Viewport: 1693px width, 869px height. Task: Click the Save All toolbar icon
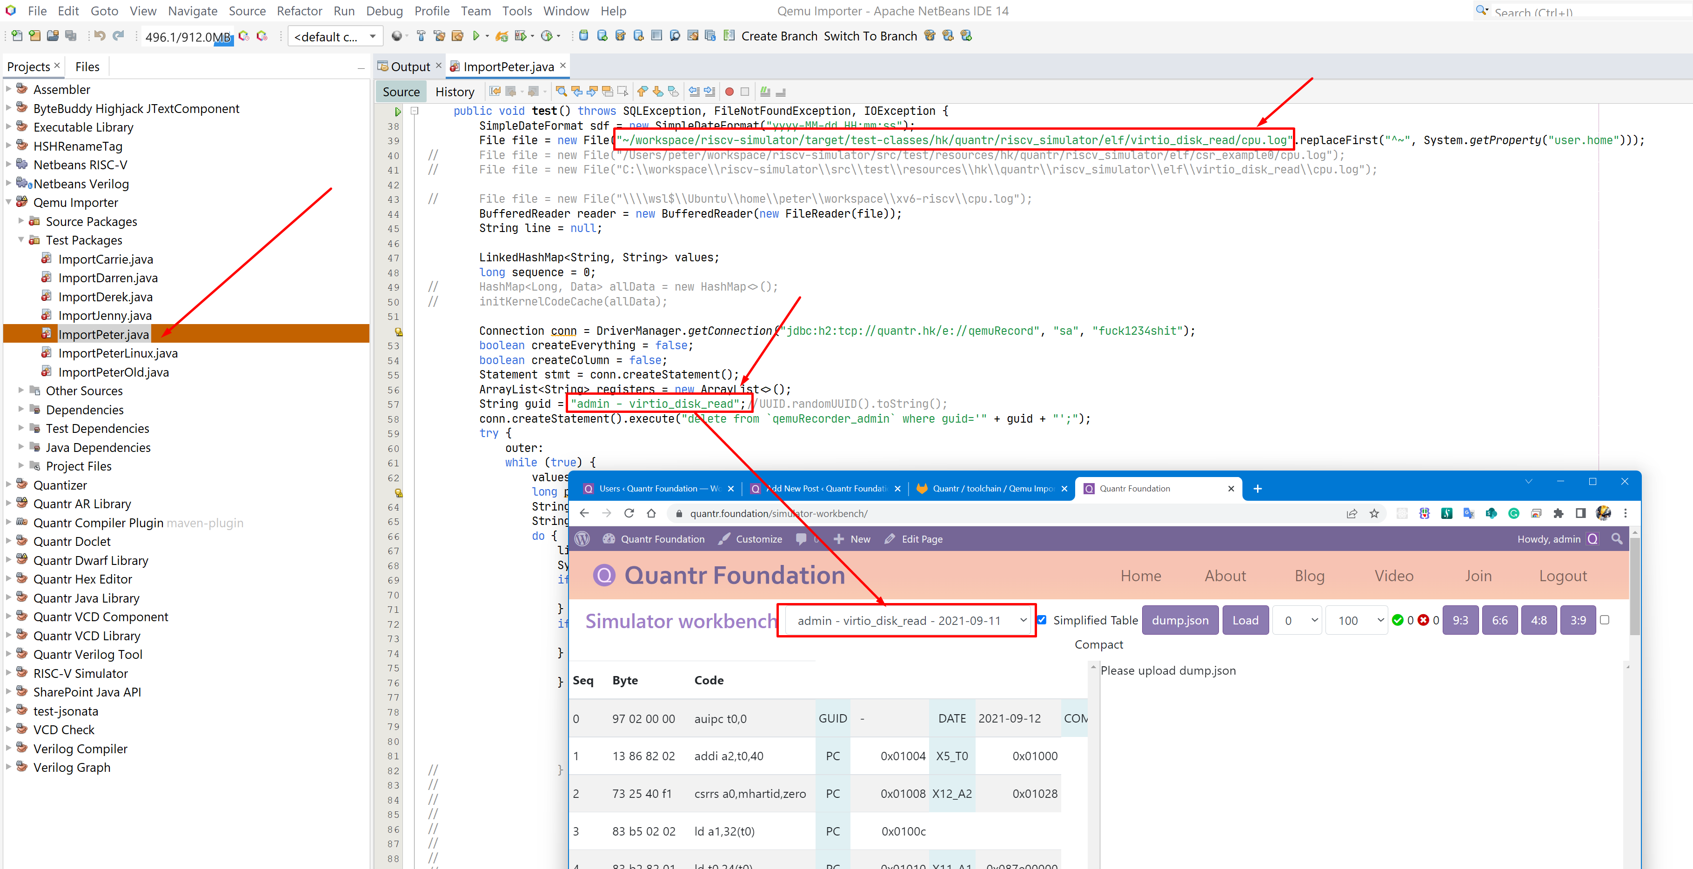tap(70, 36)
